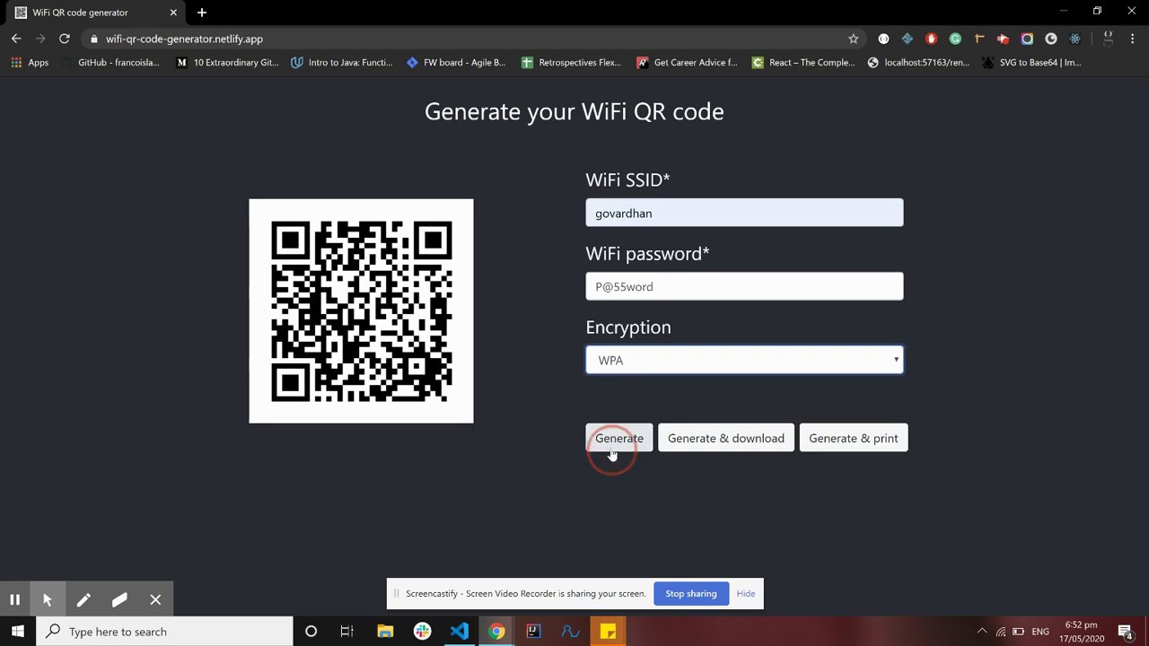
Task: Click the Chrome profile avatar
Action: click(1109, 39)
